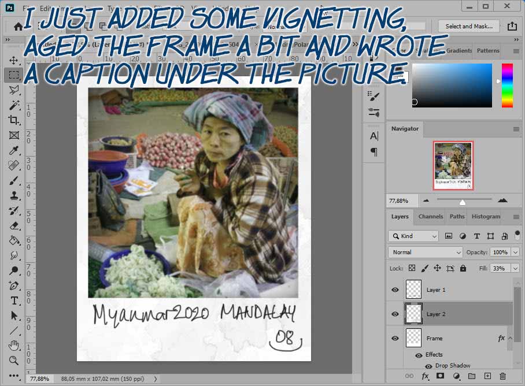Image resolution: width=525 pixels, height=386 pixels.
Task: Select the Eraser tool
Action: pyautogui.click(x=13, y=226)
